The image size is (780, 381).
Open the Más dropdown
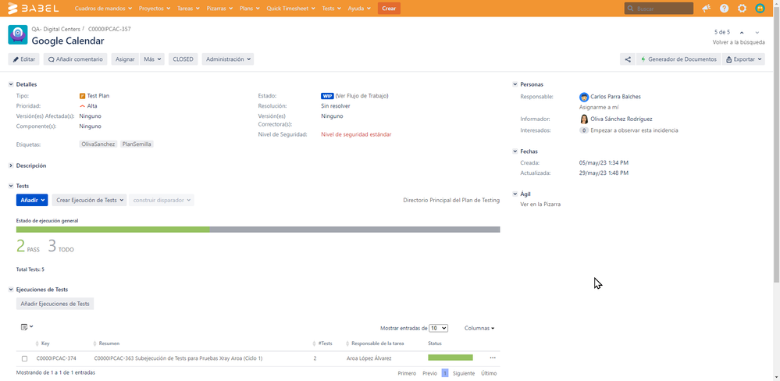coord(151,59)
